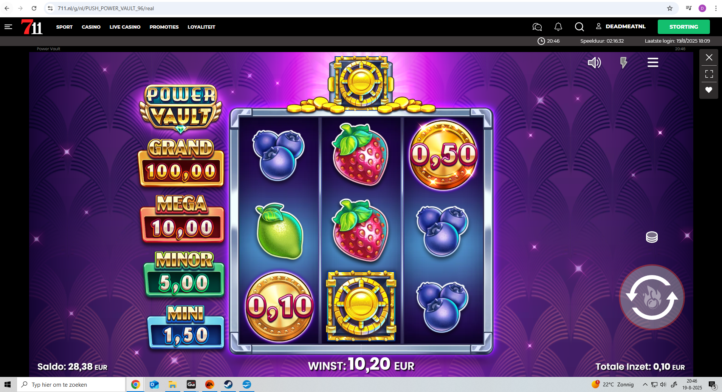Image resolution: width=722 pixels, height=392 pixels.
Task: Go to the LIVE CASINO section
Action: 125,27
